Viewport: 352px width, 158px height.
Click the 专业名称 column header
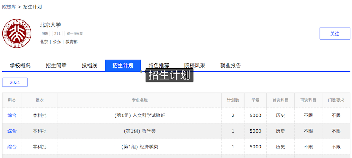pyautogui.click(x=140, y=100)
